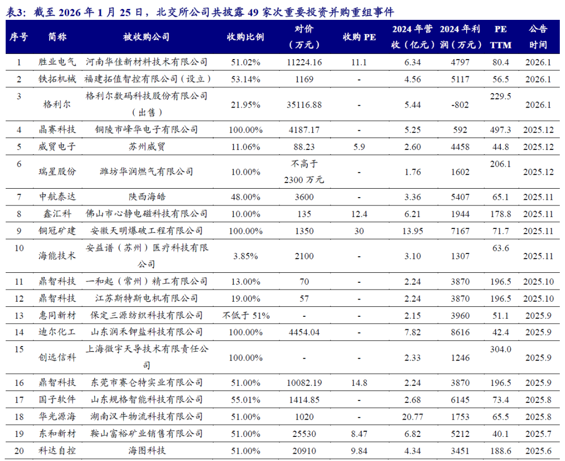Click the 收购 PE column header
The height and width of the screenshot is (461, 565).
click(x=359, y=37)
